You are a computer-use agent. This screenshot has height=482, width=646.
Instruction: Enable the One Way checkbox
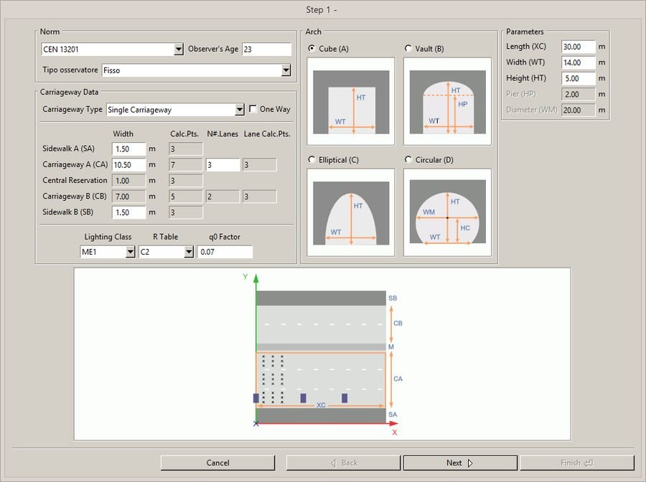(253, 109)
